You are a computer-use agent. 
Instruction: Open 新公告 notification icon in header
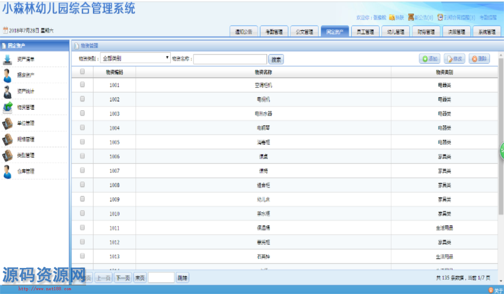pyautogui.click(x=411, y=18)
